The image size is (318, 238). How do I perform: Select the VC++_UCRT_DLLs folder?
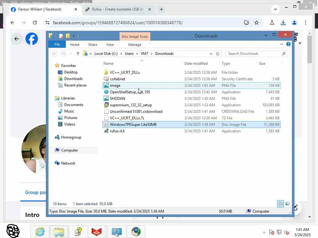191,72
